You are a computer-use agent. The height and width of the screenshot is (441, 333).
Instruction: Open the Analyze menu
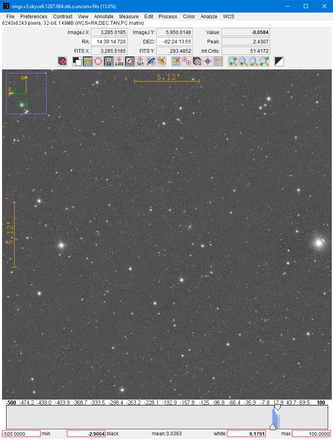pos(209,17)
